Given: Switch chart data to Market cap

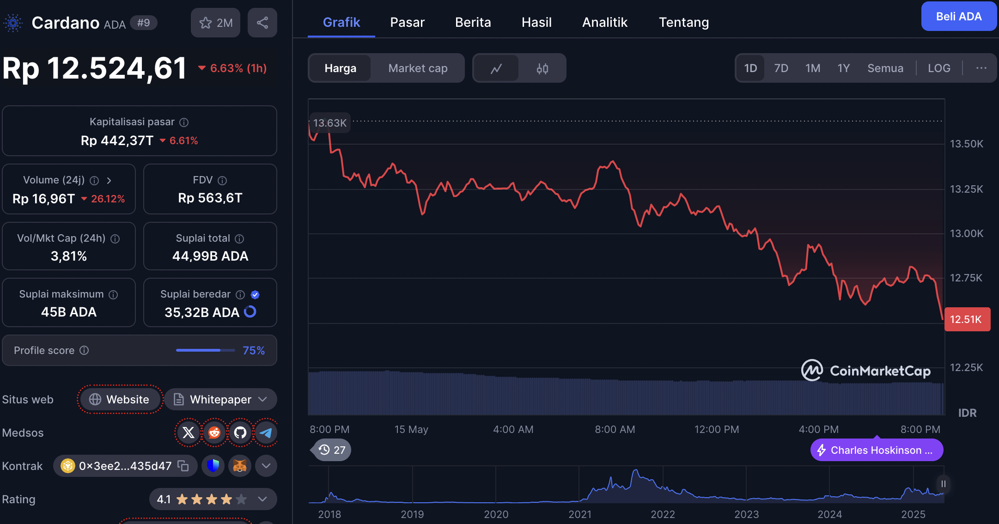Looking at the screenshot, I should point(418,68).
